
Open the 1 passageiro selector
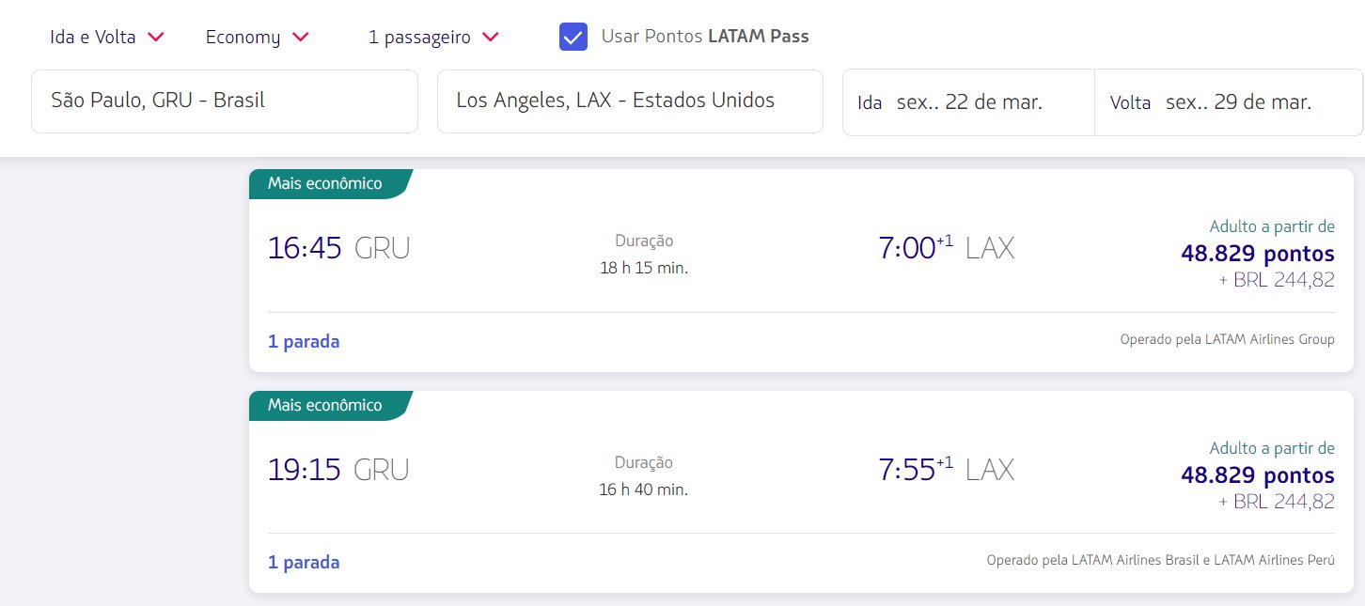[433, 38]
